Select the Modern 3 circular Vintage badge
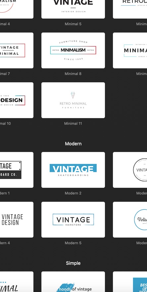The image size is (147, 292). coord(130,170)
